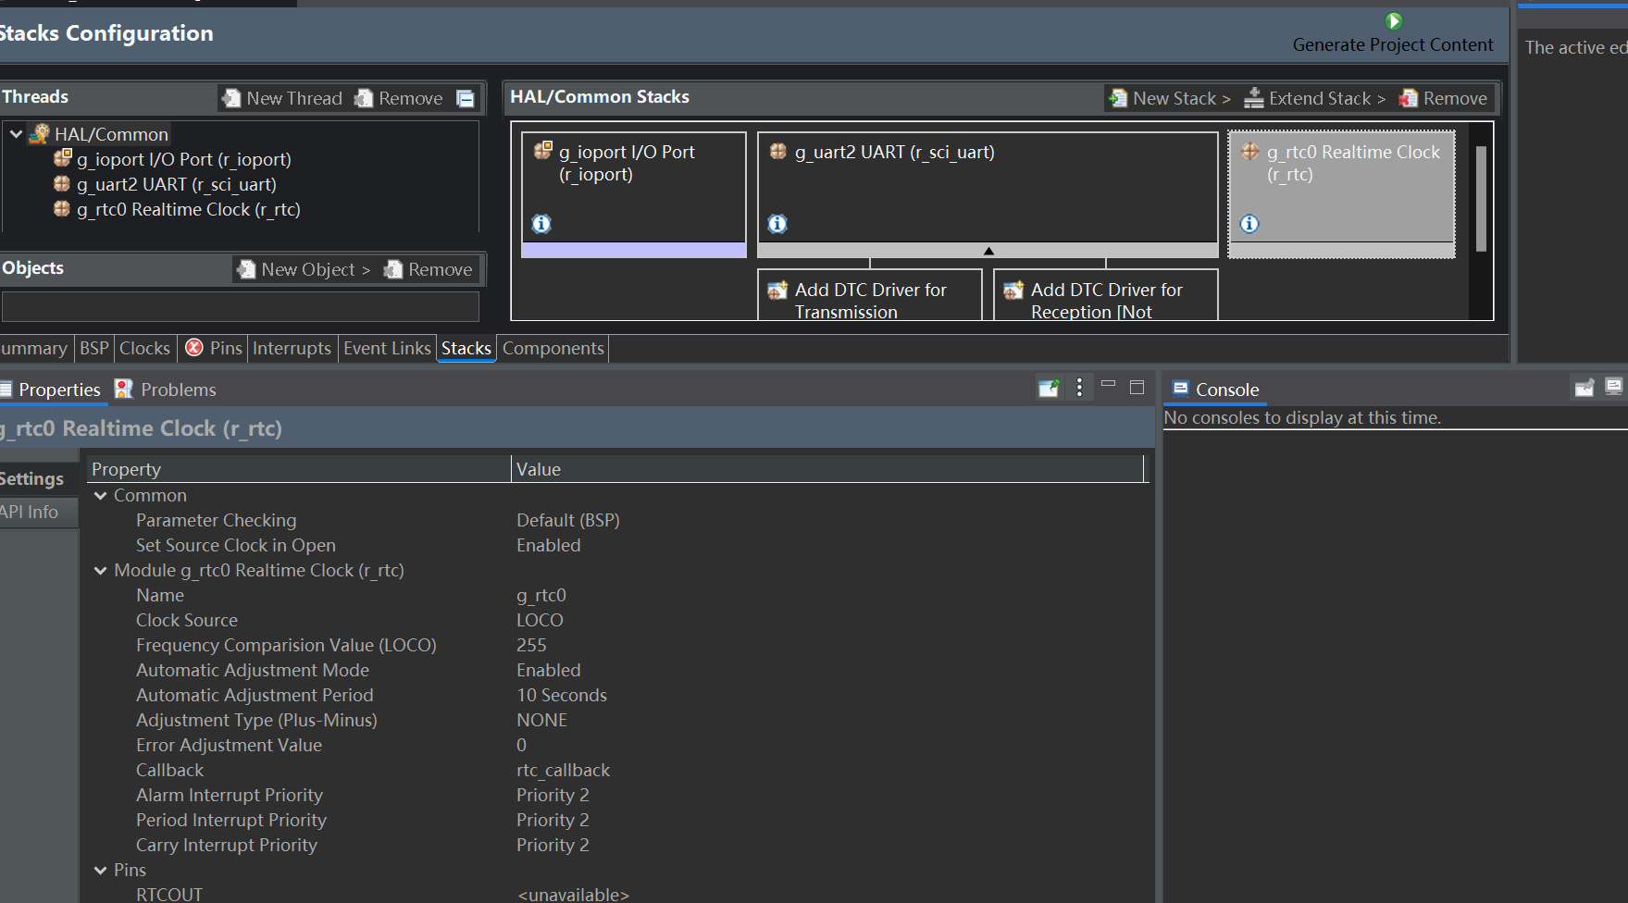Viewport: 1628px width, 903px height.
Task: Open info icon on g_uart2 UART block
Action: [777, 224]
